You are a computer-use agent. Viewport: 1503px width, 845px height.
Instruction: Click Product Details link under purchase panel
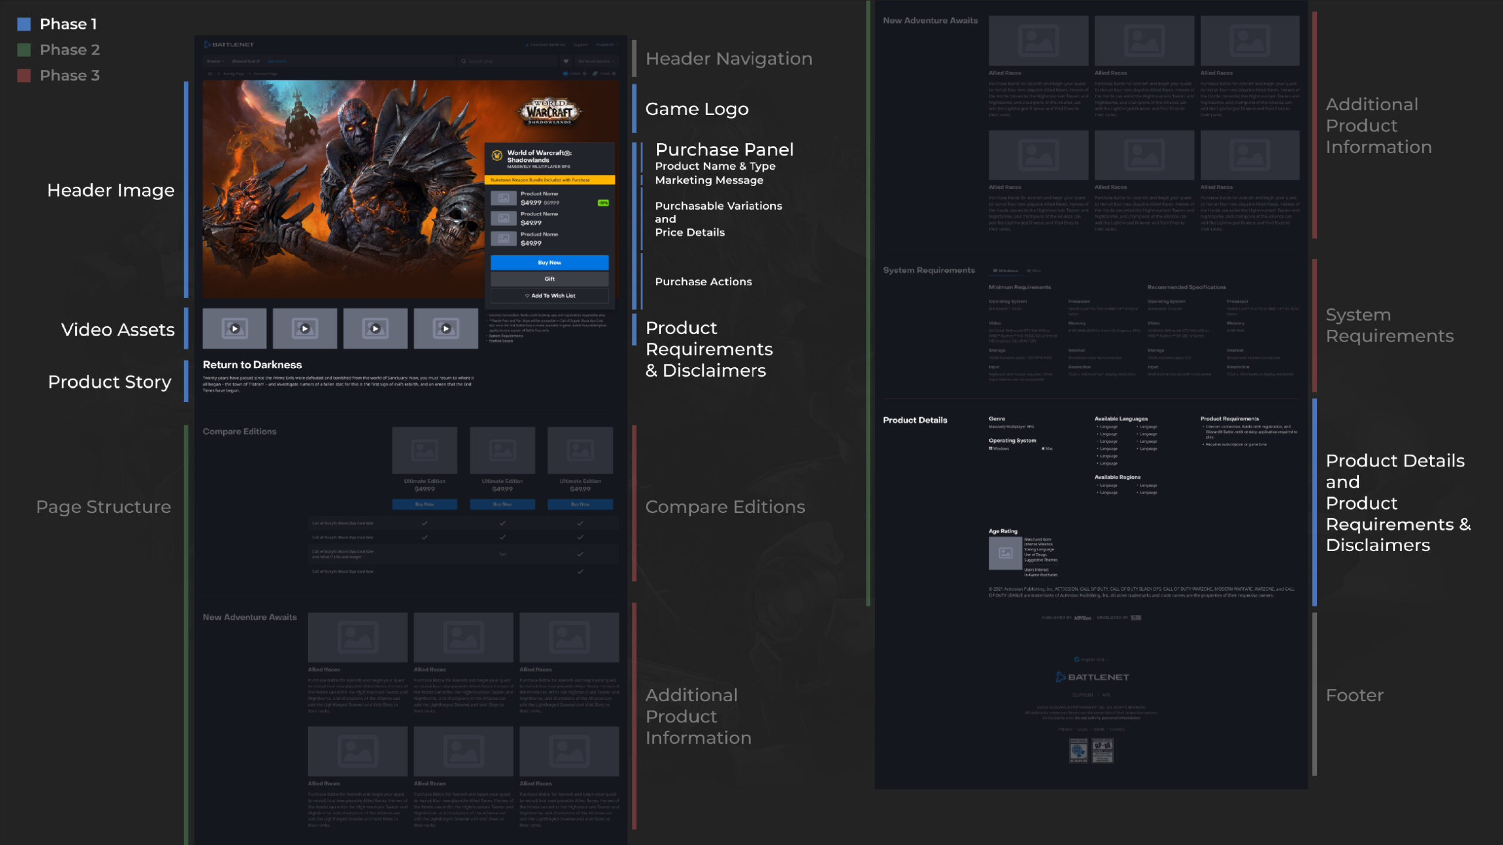pyautogui.click(x=501, y=341)
